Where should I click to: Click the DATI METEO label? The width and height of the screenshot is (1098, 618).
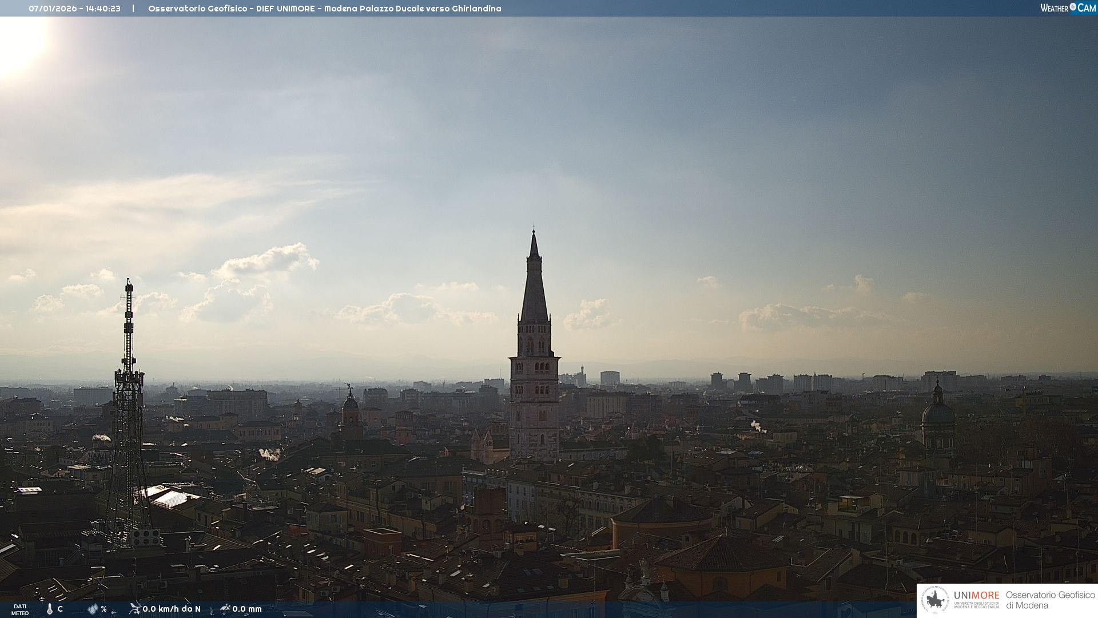tap(20, 609)
